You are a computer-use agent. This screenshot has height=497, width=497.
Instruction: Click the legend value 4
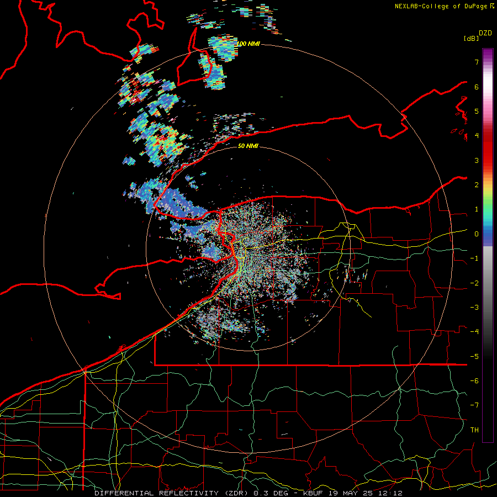coord(477,136)
